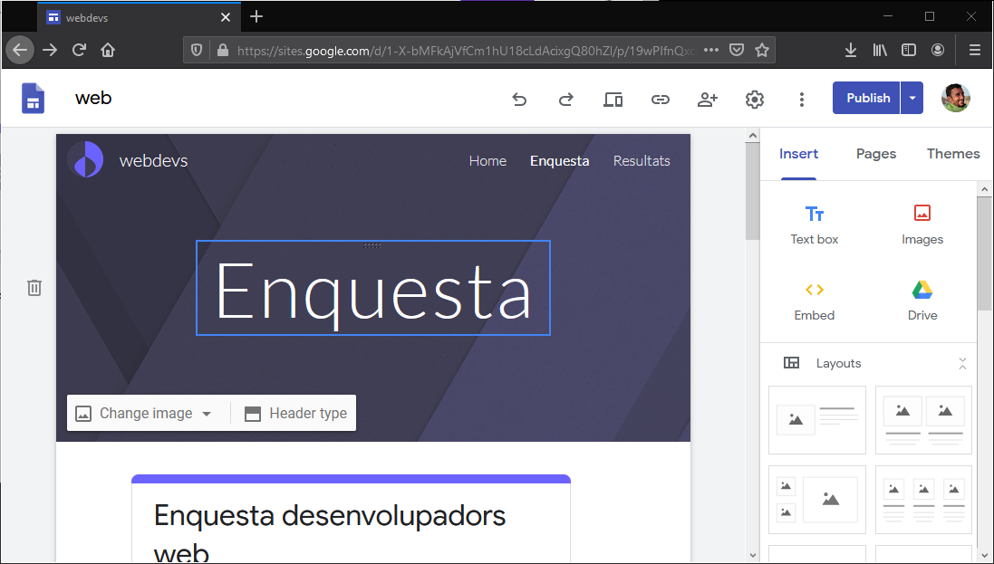Screen dimensions: 994x564
Task: Open Share with others icon
Action: pos(708,100)
